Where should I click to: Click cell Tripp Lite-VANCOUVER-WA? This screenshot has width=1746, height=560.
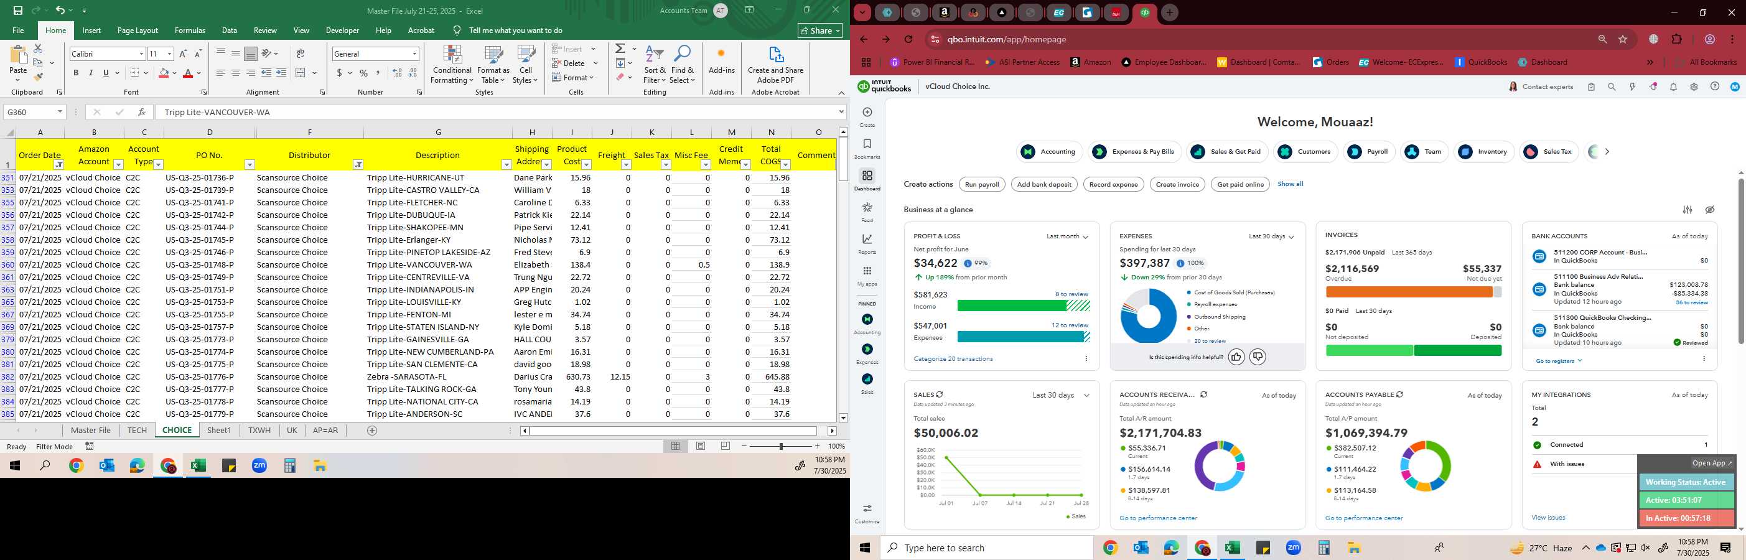point(438,265)
